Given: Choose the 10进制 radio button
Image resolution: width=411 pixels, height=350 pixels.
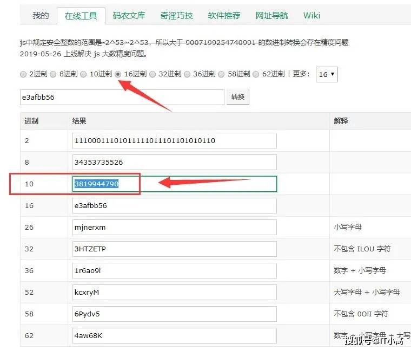Looking at the screenshot, I should pos(83,74).
